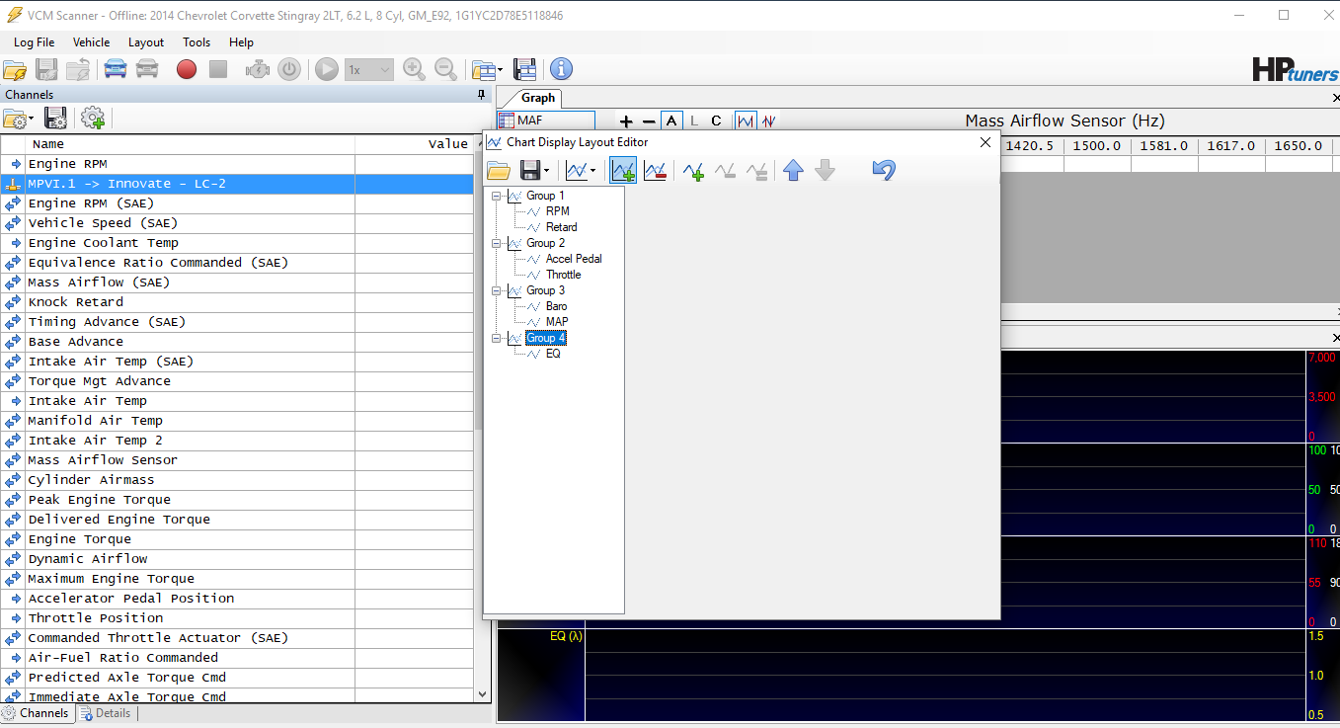Click the MAF table selector field

pyautogui.click(x=546, y=121)
